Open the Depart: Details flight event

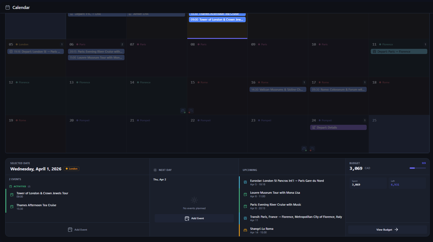[x=338, y=128]
